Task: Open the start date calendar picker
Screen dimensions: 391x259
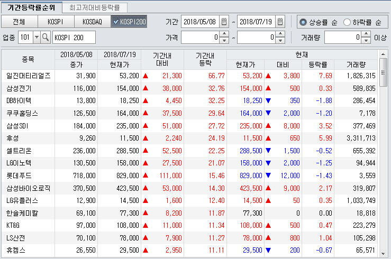Action: point(224,22)
